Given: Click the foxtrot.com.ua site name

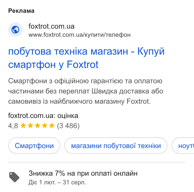Looking at the screenshot, I should coord(51,26).
